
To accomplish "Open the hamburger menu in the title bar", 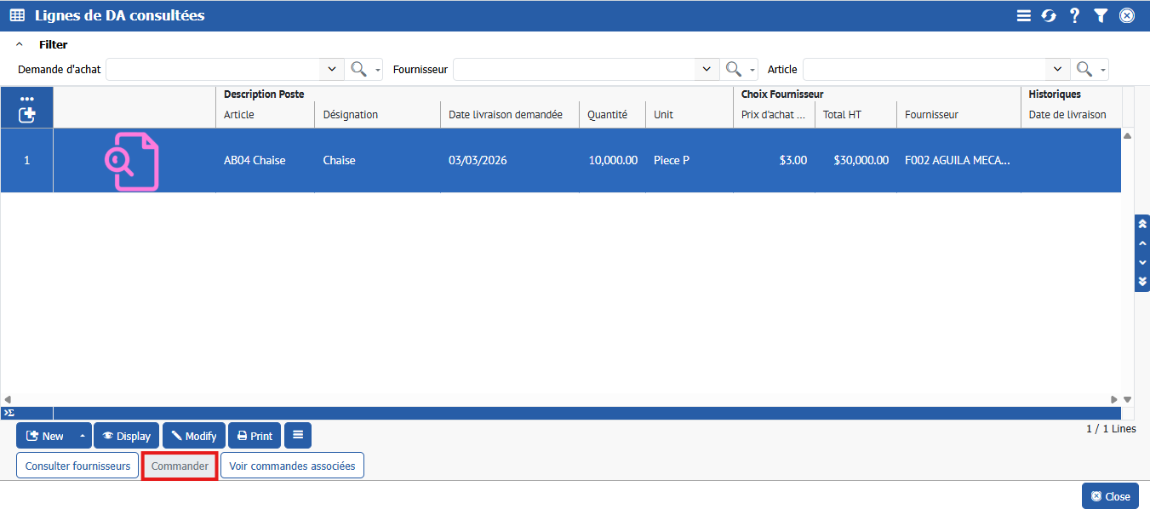I will [1024, 15].
